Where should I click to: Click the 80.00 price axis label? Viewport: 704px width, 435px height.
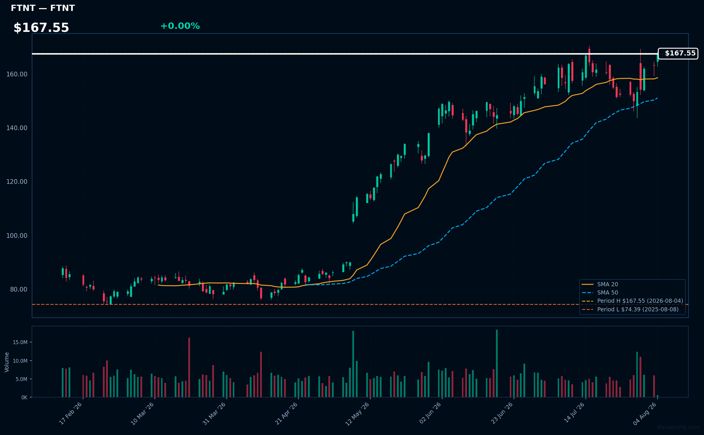point(19,289)
